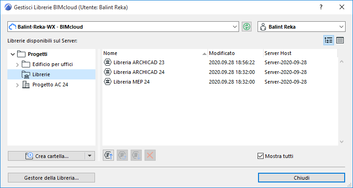Click the Libreria ARCHICAD 23 library icon
Viewport: 353px width, 188px height.
pyautogui.click(x=108, y=62)
